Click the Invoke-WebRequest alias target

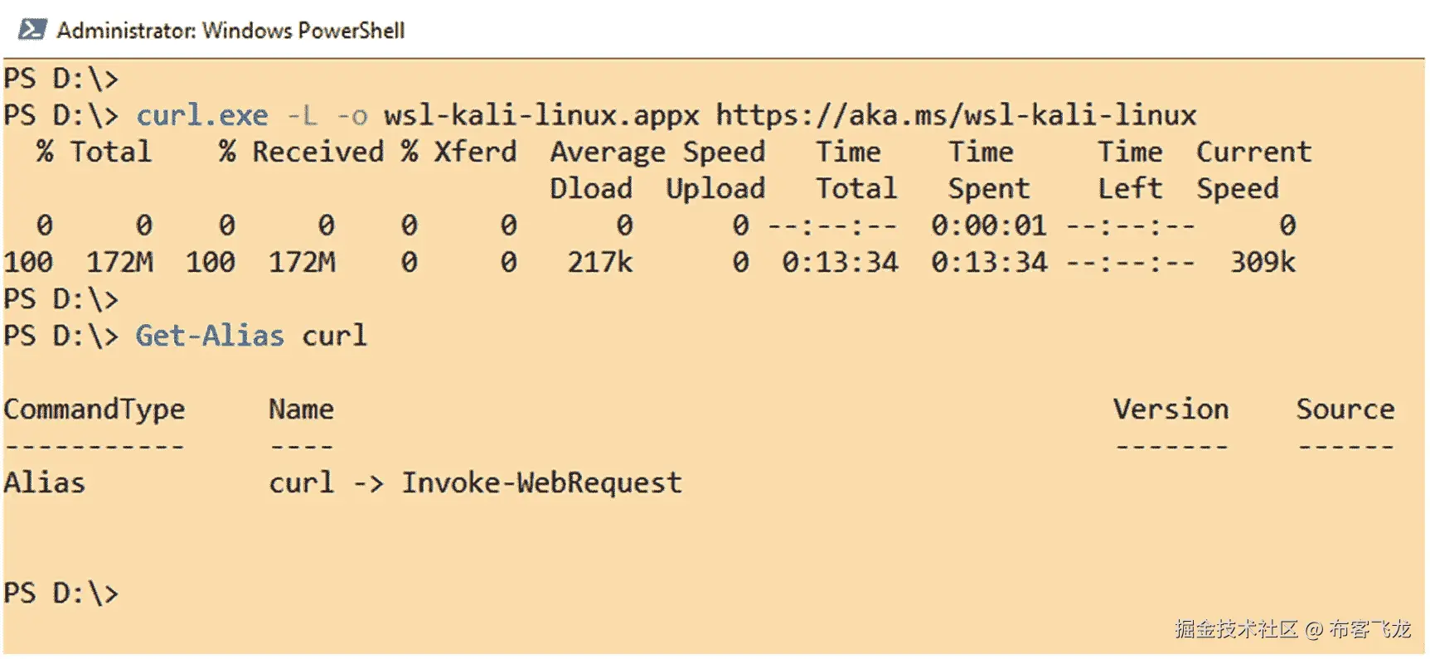[541, 482]
